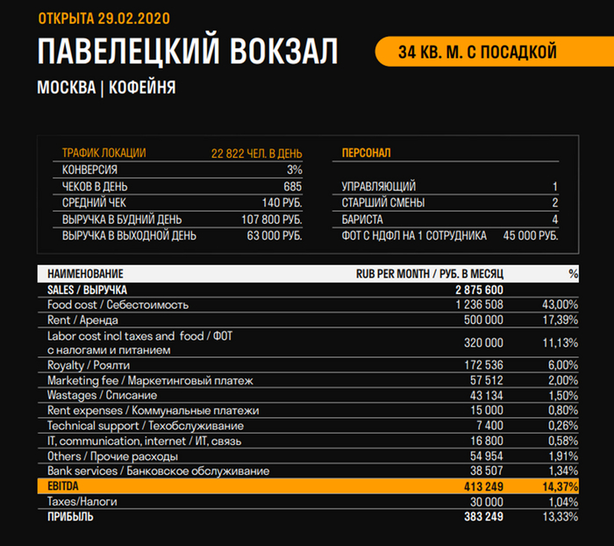Click the Labor cost incl taxes row label
614x546 pixels.
139,342
